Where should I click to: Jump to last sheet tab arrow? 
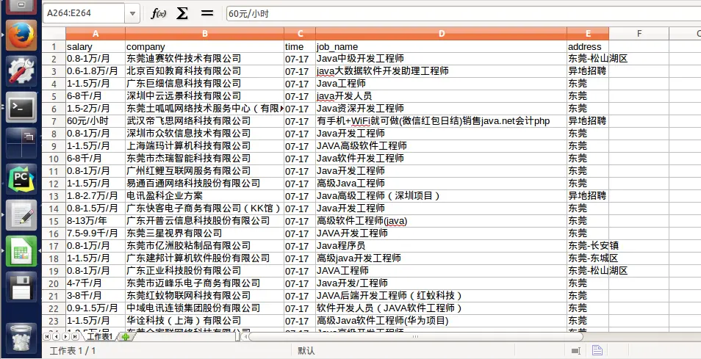(75, 337)
